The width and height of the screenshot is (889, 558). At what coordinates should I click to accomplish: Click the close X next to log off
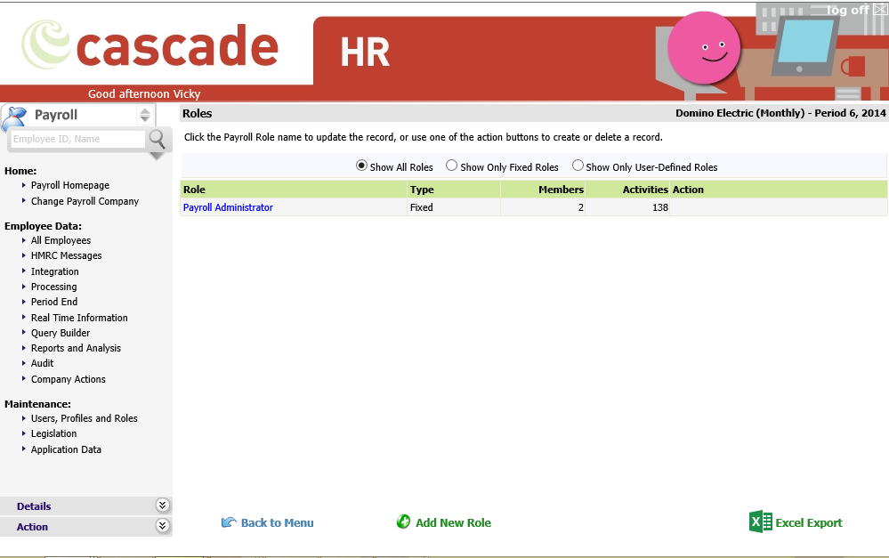tap(880, 10)
